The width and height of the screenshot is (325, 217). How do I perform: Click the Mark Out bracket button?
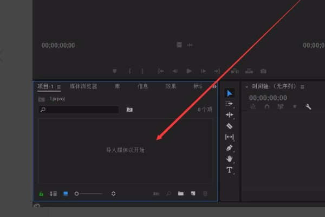[x=142, y=71]
